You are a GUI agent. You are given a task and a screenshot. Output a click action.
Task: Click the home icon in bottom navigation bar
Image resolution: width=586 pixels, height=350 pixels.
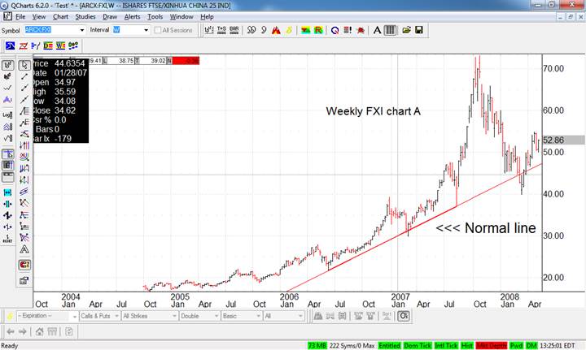39,331
